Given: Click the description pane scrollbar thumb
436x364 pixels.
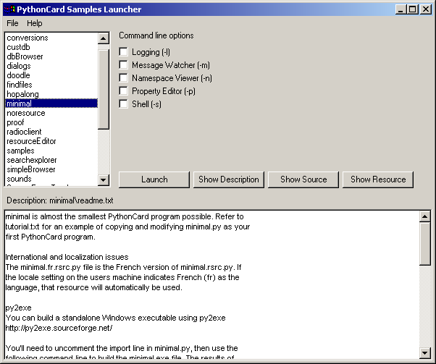Looking at the screenshot, I should point(425,244).
